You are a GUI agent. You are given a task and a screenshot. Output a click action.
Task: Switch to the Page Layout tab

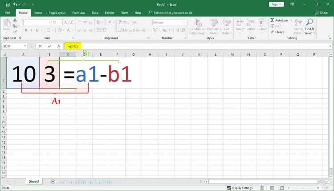coord(57,13)
